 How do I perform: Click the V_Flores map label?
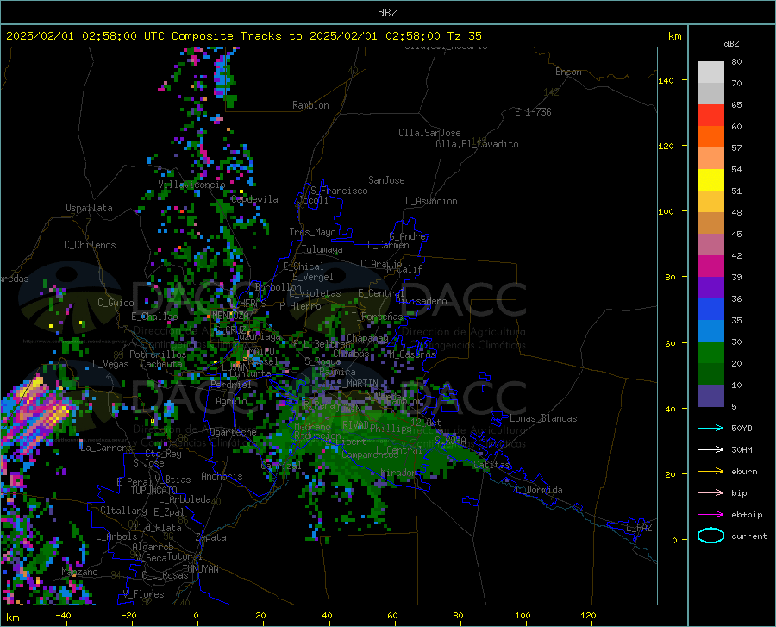coord(143,594)
